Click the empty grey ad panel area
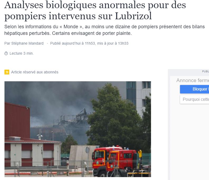This screenshot has width=209, height=180. (x=189, y=140)
